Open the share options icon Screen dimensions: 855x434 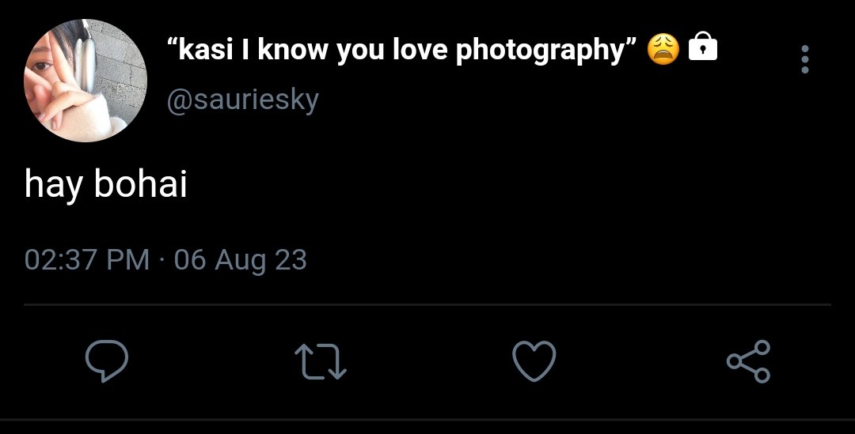pos(749,361)
